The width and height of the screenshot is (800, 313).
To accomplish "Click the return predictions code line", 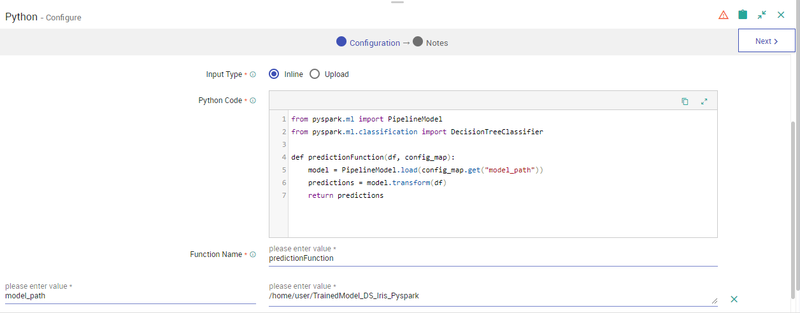I will click(346, 195).
